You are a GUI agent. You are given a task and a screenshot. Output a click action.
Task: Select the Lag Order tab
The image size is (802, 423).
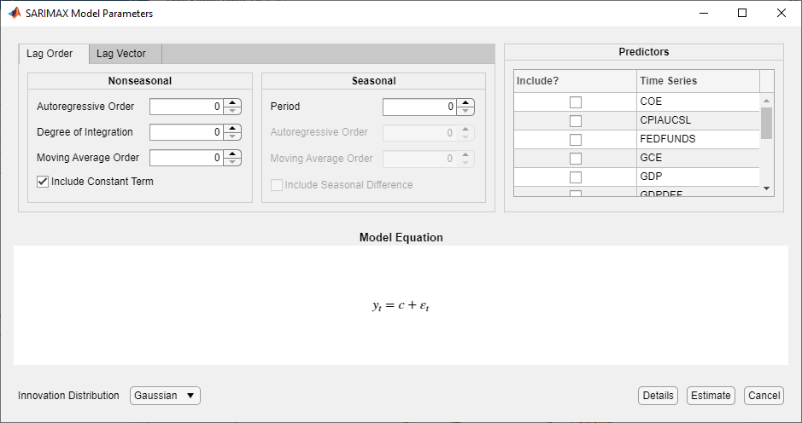[50, 54]
